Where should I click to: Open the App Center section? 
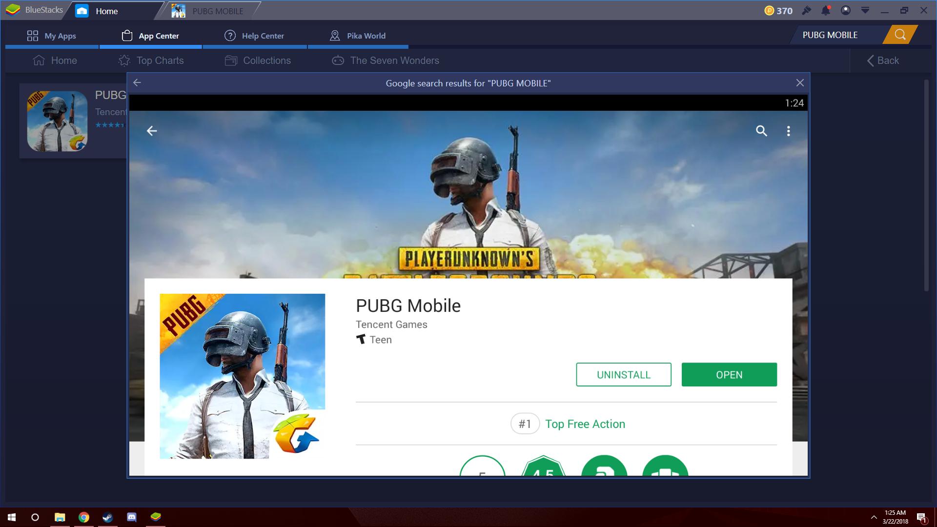coord(151,36)
